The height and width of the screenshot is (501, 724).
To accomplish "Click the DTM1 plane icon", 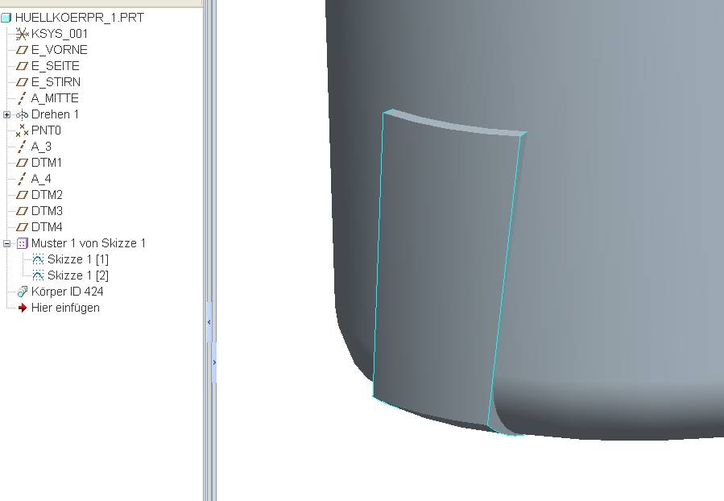I will point(22,163).
